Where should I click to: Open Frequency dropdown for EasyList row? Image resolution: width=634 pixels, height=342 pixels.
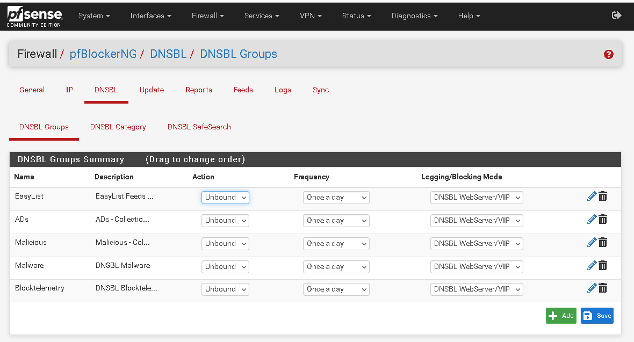336,197
